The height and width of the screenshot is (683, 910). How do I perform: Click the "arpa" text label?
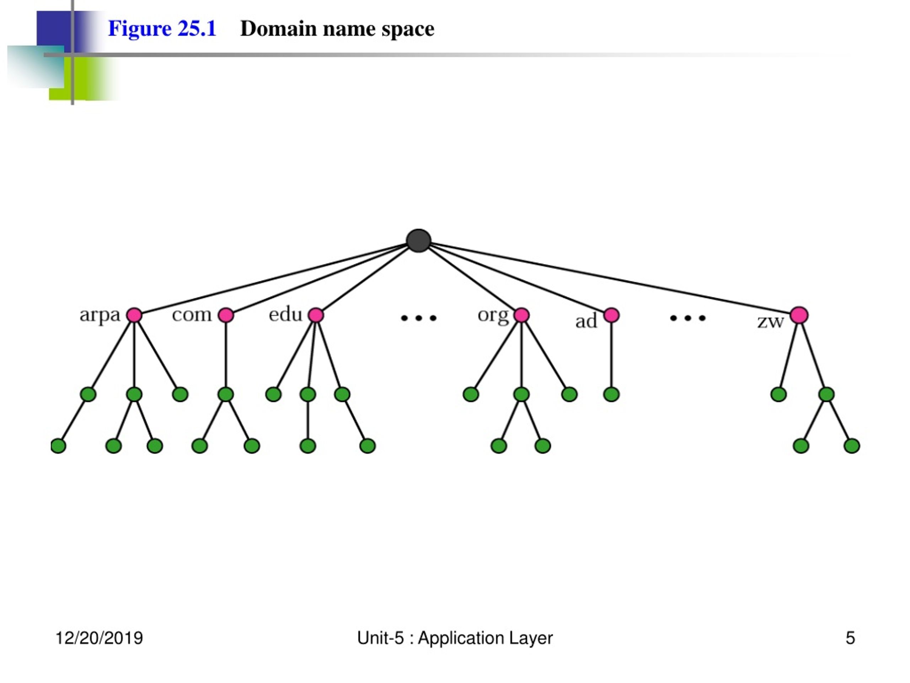[x=100, y=316]
